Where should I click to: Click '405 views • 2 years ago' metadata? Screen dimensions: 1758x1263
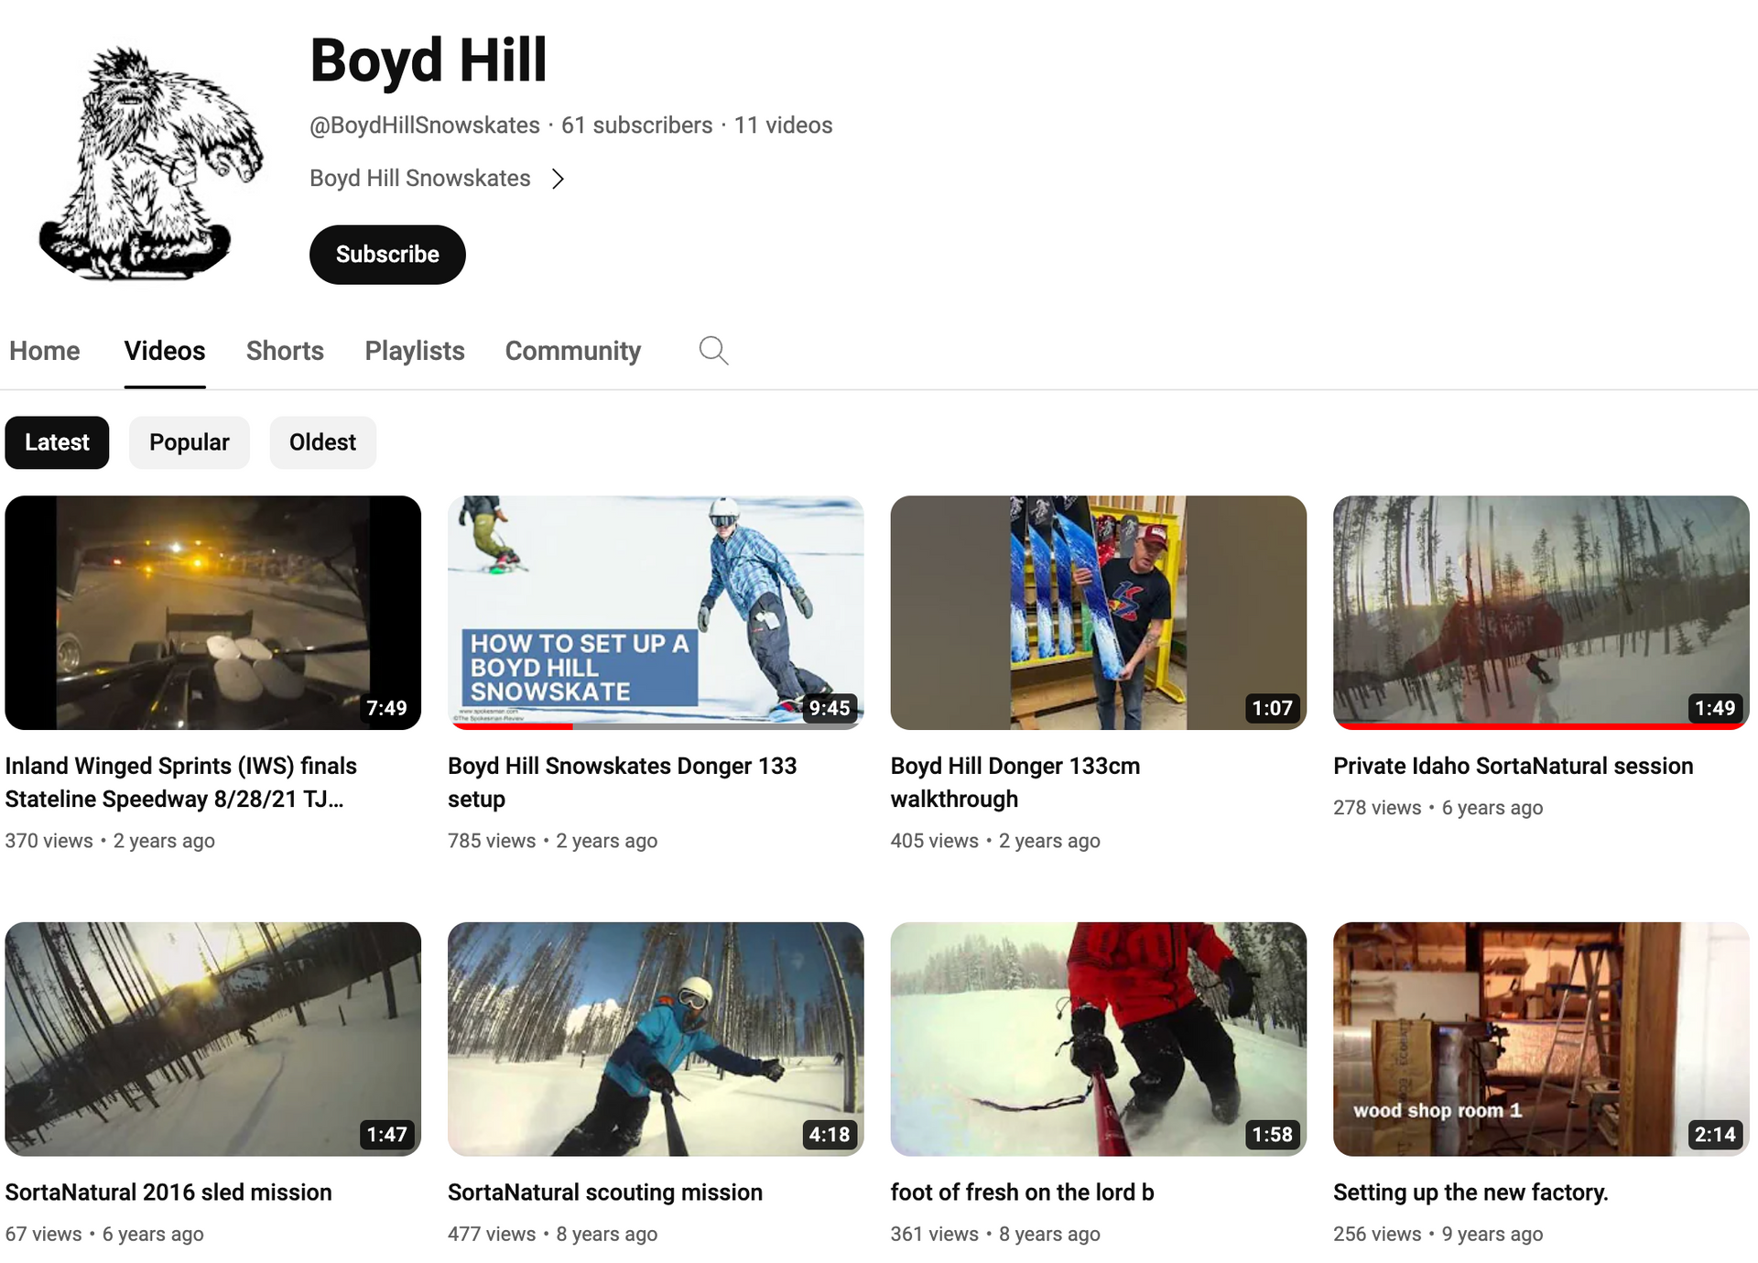pyautogui.click(x=995, y=841)
